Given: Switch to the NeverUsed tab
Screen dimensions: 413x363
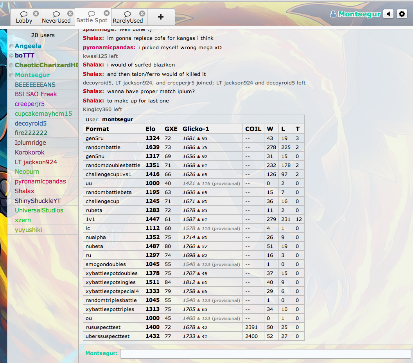Looking at the screenshot, I should 56,17.
